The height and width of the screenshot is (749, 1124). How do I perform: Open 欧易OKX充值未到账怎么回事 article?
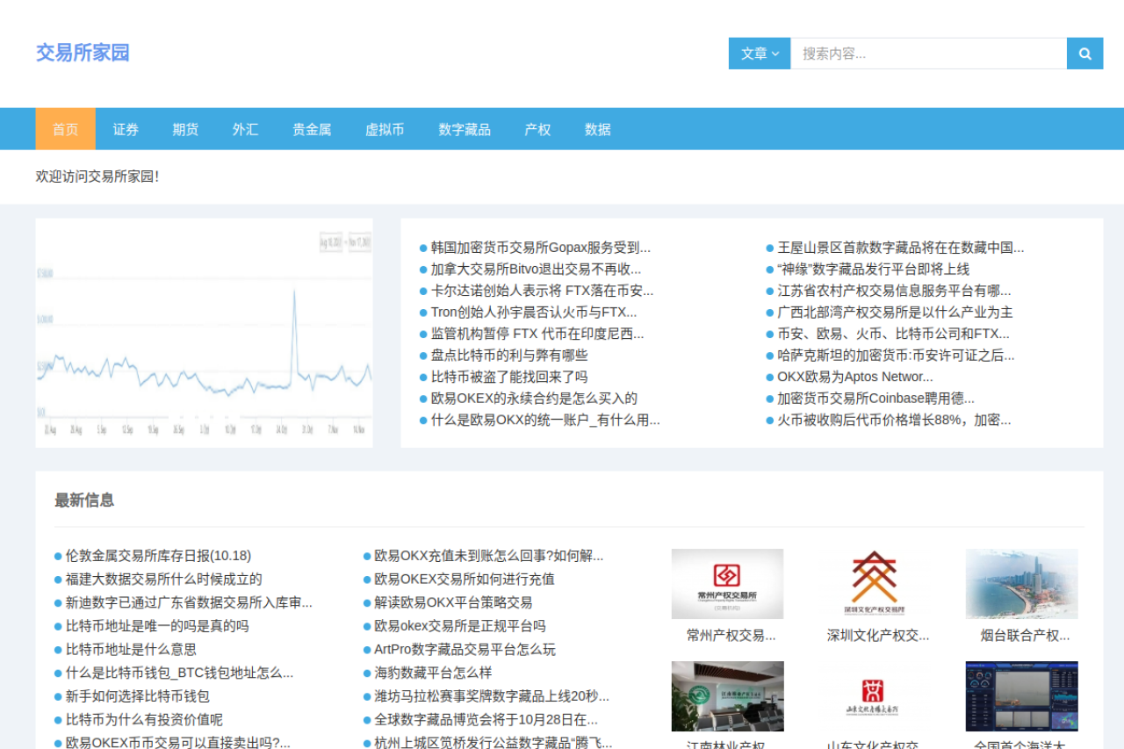(x=488, y=555)
